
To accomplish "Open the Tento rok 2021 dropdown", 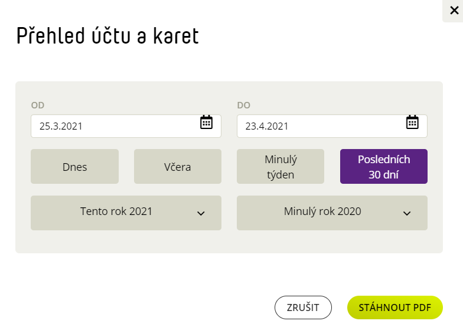I will [x=126, y=213].
